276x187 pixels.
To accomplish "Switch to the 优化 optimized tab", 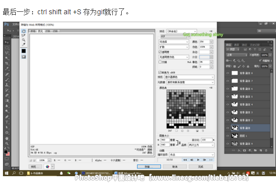I will tap(40, 31).
